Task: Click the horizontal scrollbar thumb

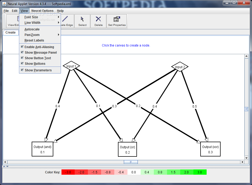Action: click(131, 162)
